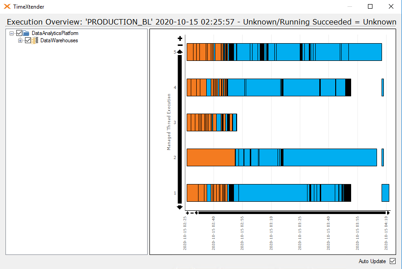
Task: Click the vertical axis down arrow
Action: (x=180, y=207)
